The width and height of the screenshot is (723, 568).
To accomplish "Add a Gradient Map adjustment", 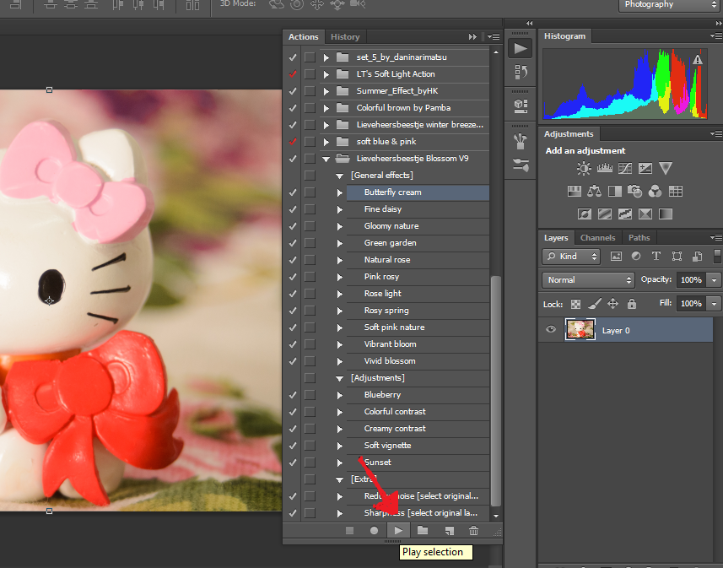I will [666, 214].
